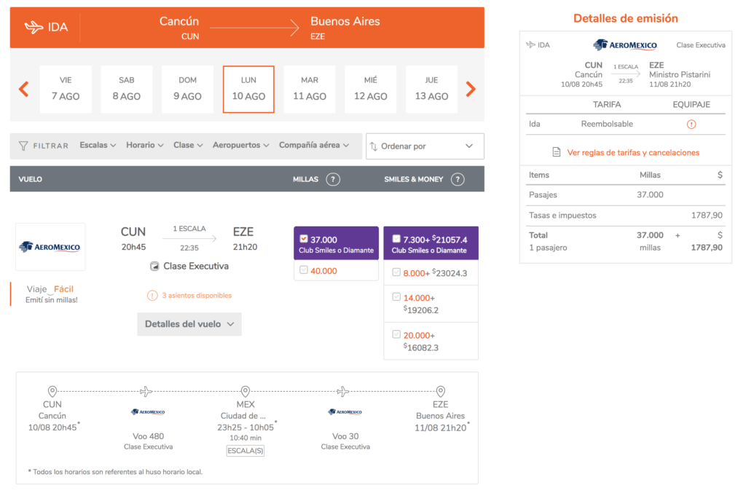Click the Voo 30 flight label
The image size is (746, 496).
pyautogui.click(x=345, y=436)
